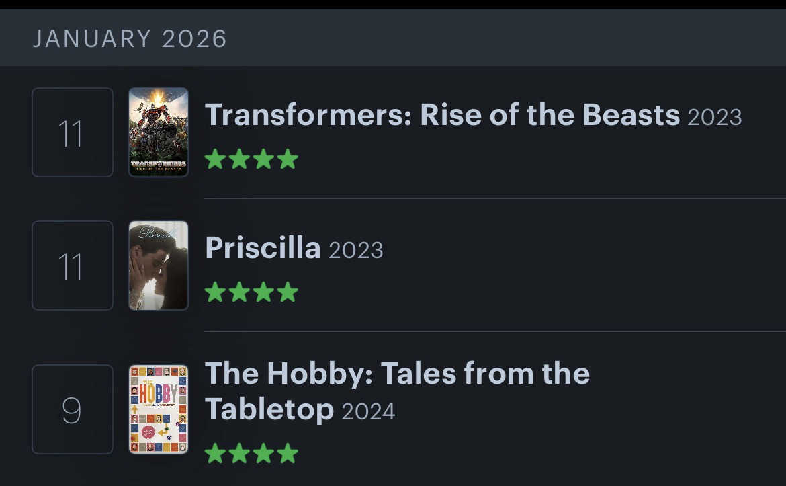Click the last star of the Priscilla rating

click(288, 292)
